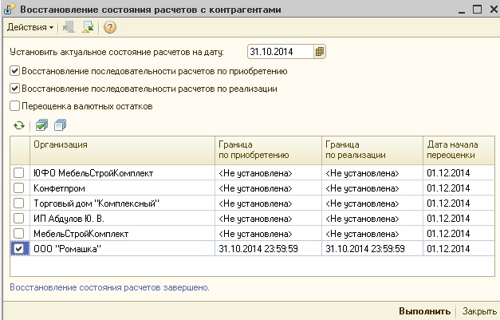Click the window title bar application icon
This screenshot has height=320, width=500.
click(10, 10)
